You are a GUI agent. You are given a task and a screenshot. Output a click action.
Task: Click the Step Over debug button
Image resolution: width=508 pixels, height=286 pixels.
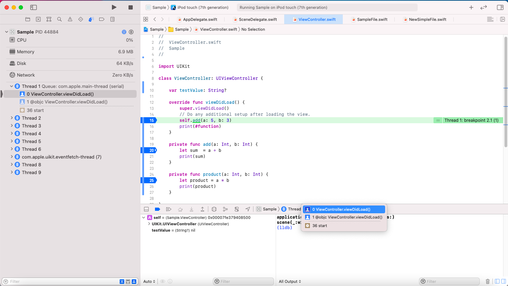tap(180, 209)
